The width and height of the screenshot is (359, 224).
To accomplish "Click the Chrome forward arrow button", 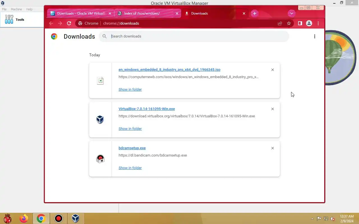I will click(x=60, y=24).
